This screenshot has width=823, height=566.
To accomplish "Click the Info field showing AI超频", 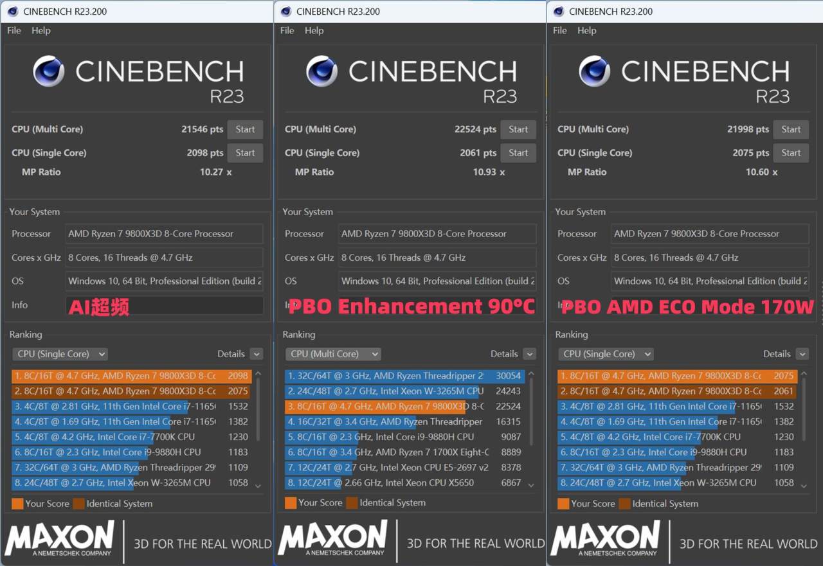I will click(165, 305).
